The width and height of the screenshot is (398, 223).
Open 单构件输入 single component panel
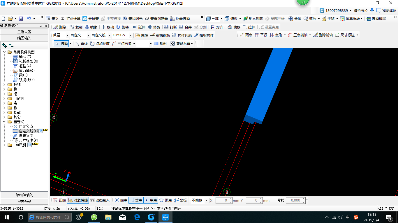tap(24, 195)
